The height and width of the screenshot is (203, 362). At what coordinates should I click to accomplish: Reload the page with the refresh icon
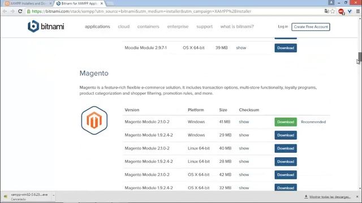pyautogui.click(x=20, y=11)
